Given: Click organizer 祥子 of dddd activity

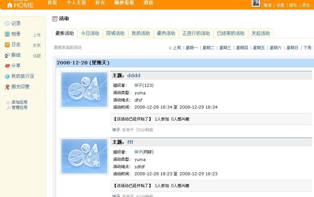Looking at the screenshot, I should (138, 85).
